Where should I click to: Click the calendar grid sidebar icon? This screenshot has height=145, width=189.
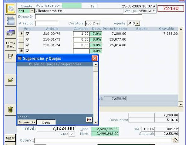[x=10, y=33]
